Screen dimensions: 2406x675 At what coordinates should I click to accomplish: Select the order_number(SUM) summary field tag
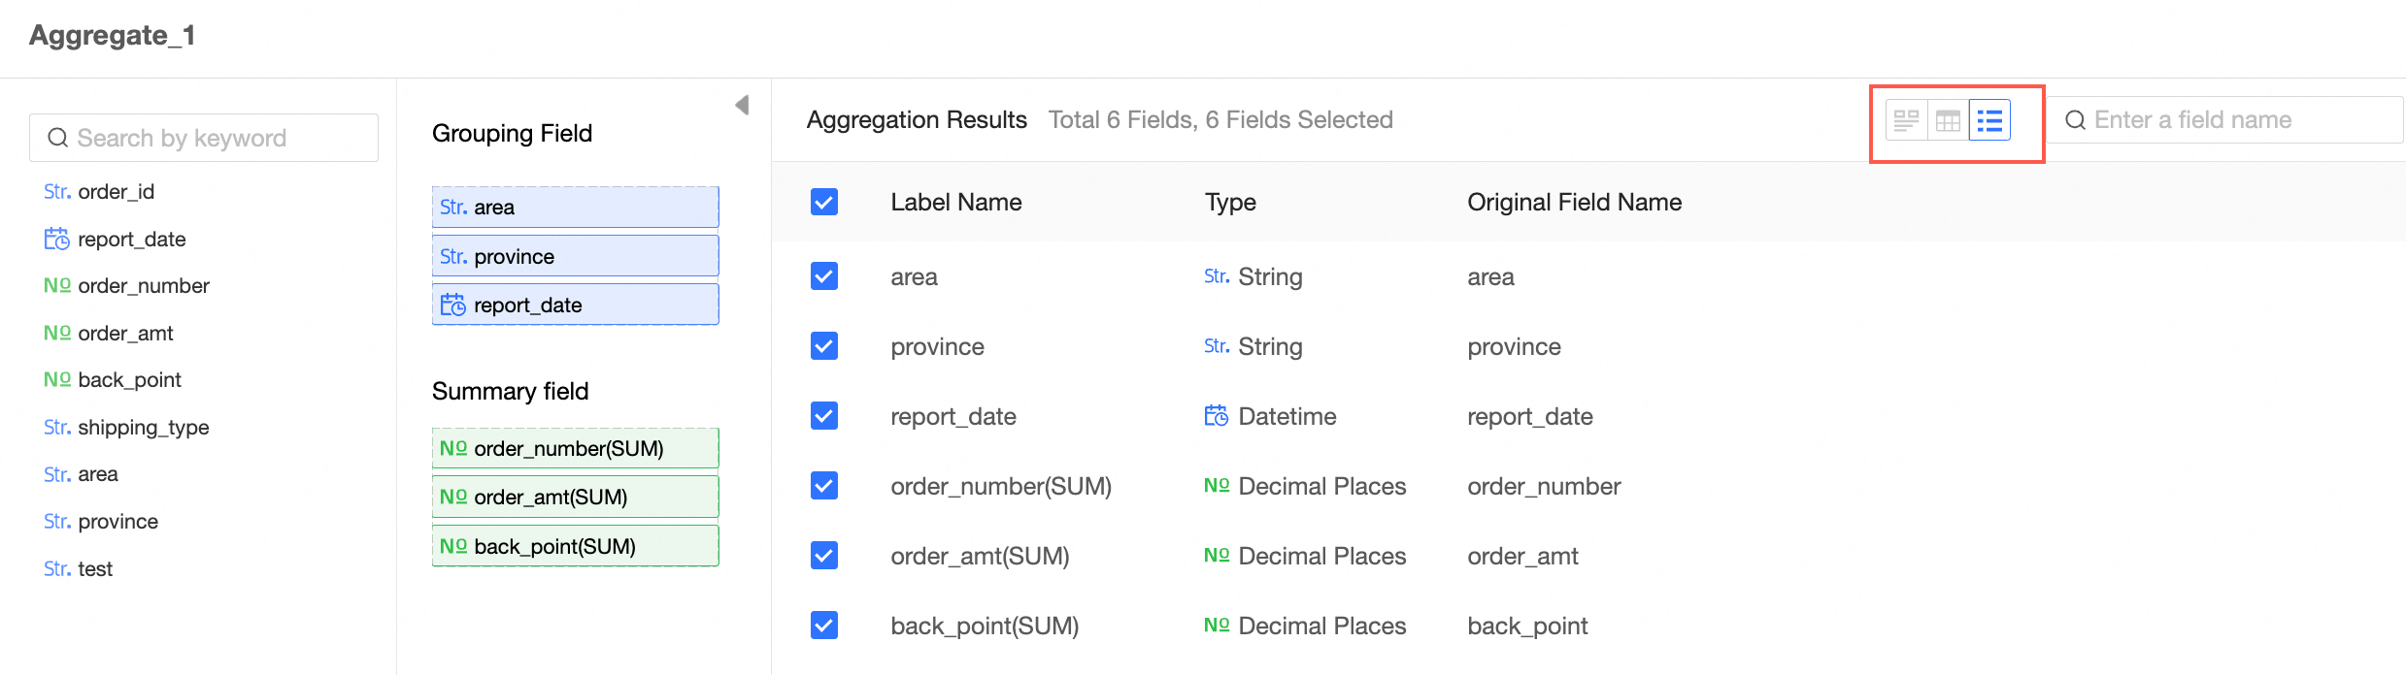point(575,448)
